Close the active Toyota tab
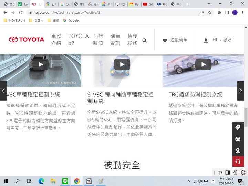 point(40,4)
